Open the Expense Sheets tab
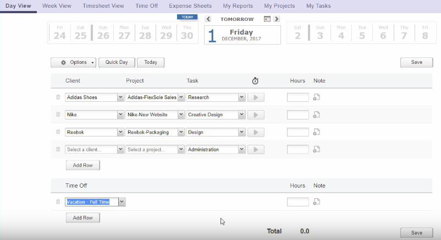441x240 pixels. tap(190, 6)
